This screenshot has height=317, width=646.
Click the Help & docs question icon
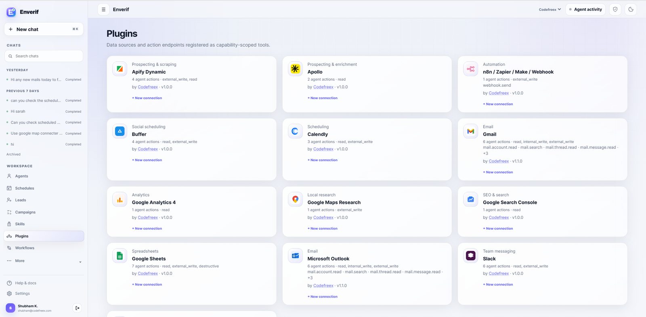pos(9,283)
